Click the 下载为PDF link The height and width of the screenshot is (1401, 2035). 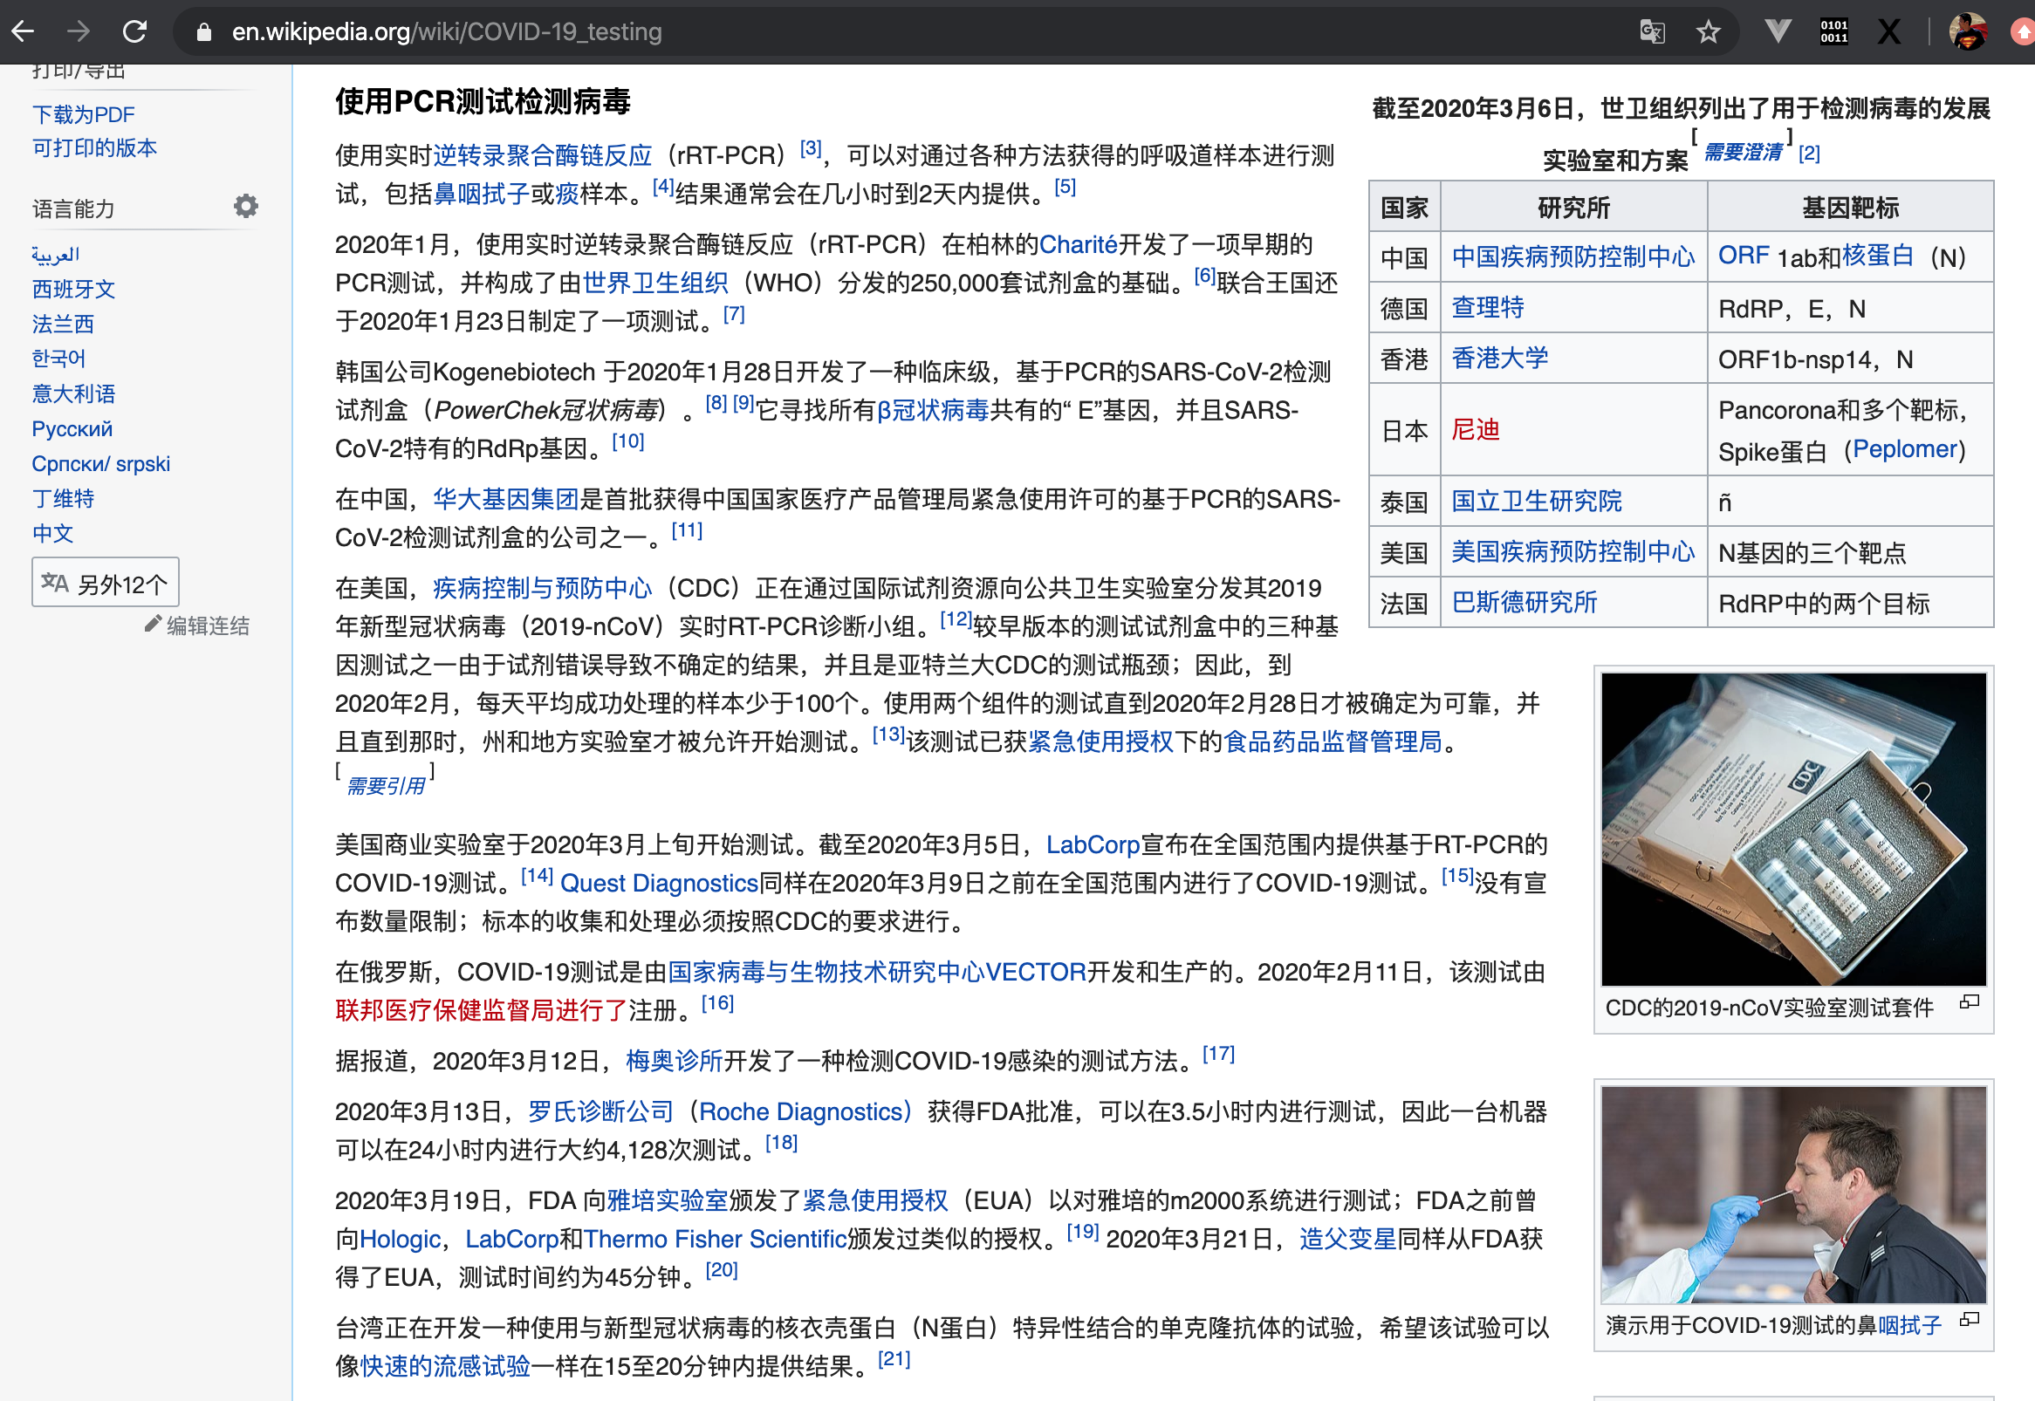(x=84, y=115)
